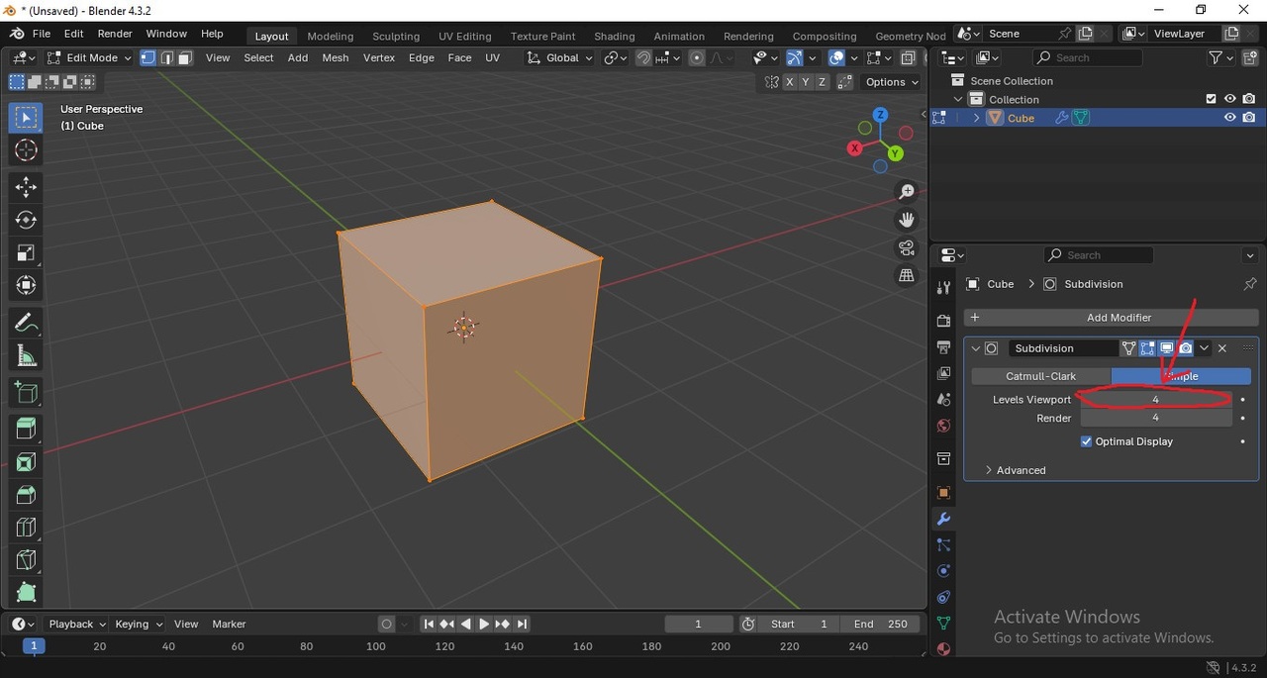Open the View Layer properties tab
The image size is (1267, 678).
point(943,373)
